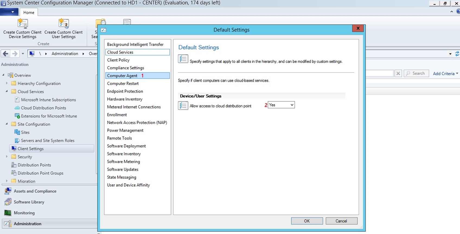The width and height of the screenshot is (460, 234).
Task: Collapse the Overview tree node
Action: [x=3, y=75]
